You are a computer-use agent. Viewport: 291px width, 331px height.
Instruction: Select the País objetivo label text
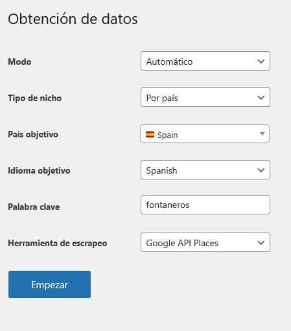pos(33,134)
